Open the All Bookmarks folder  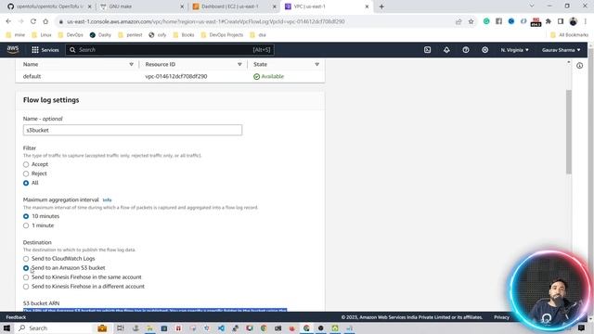(x=569, y=35)
